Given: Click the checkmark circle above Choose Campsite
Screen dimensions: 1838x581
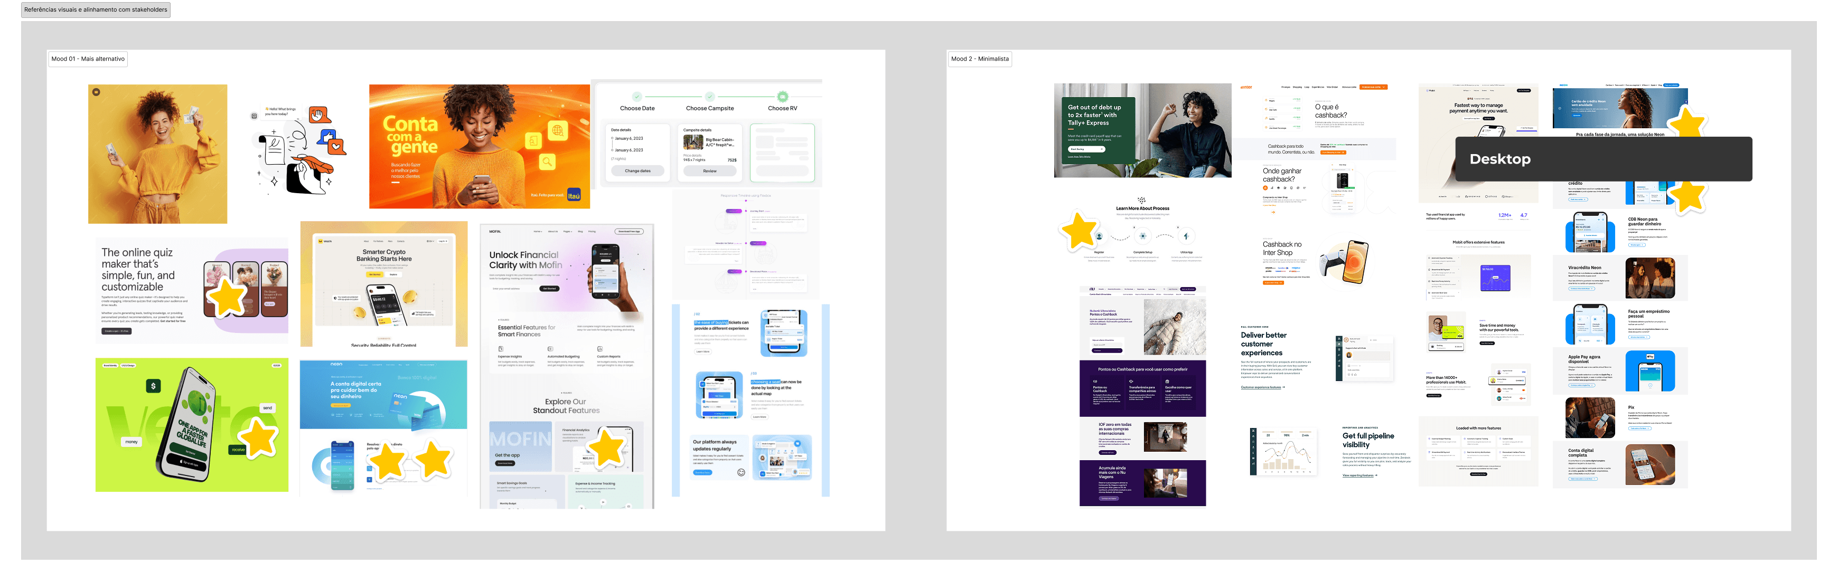Looking at the screenshot, I should point(710,97).
